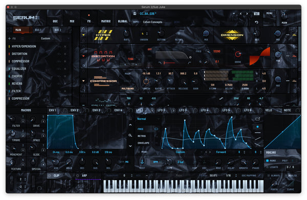
Task: Go to the next preset arrow
Action: 247,14
